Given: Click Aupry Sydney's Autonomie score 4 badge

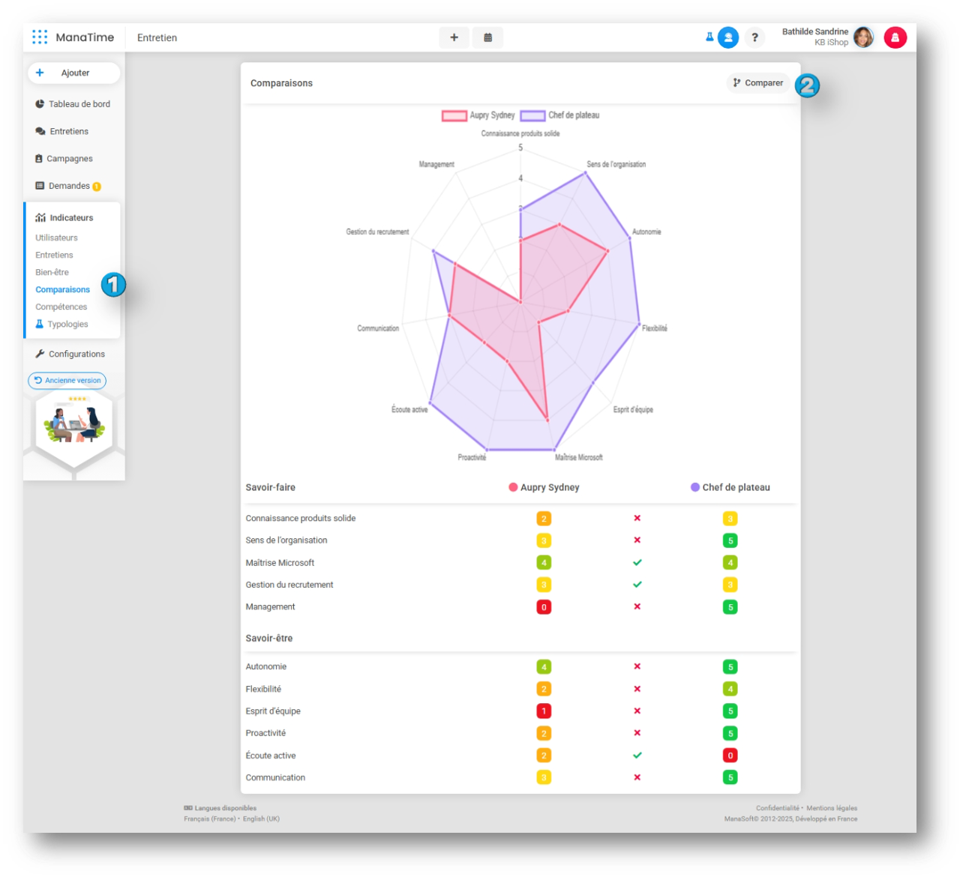Looking at the screenshot, I should click(544, 666).
